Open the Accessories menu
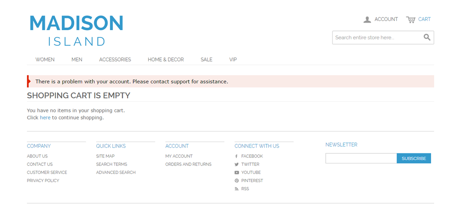 115,59
